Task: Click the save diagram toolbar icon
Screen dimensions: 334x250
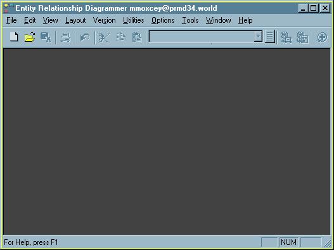Action: click(x=46, y=37)
